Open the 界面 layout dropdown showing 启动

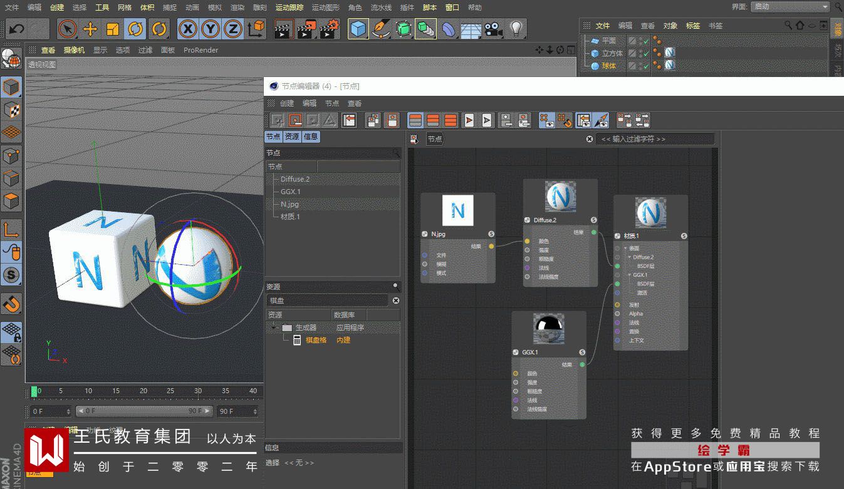[791, 7]
